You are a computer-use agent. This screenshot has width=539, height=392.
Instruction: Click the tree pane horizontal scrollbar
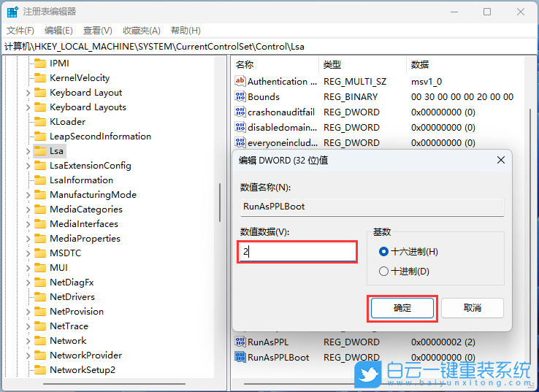coord(114,384)
